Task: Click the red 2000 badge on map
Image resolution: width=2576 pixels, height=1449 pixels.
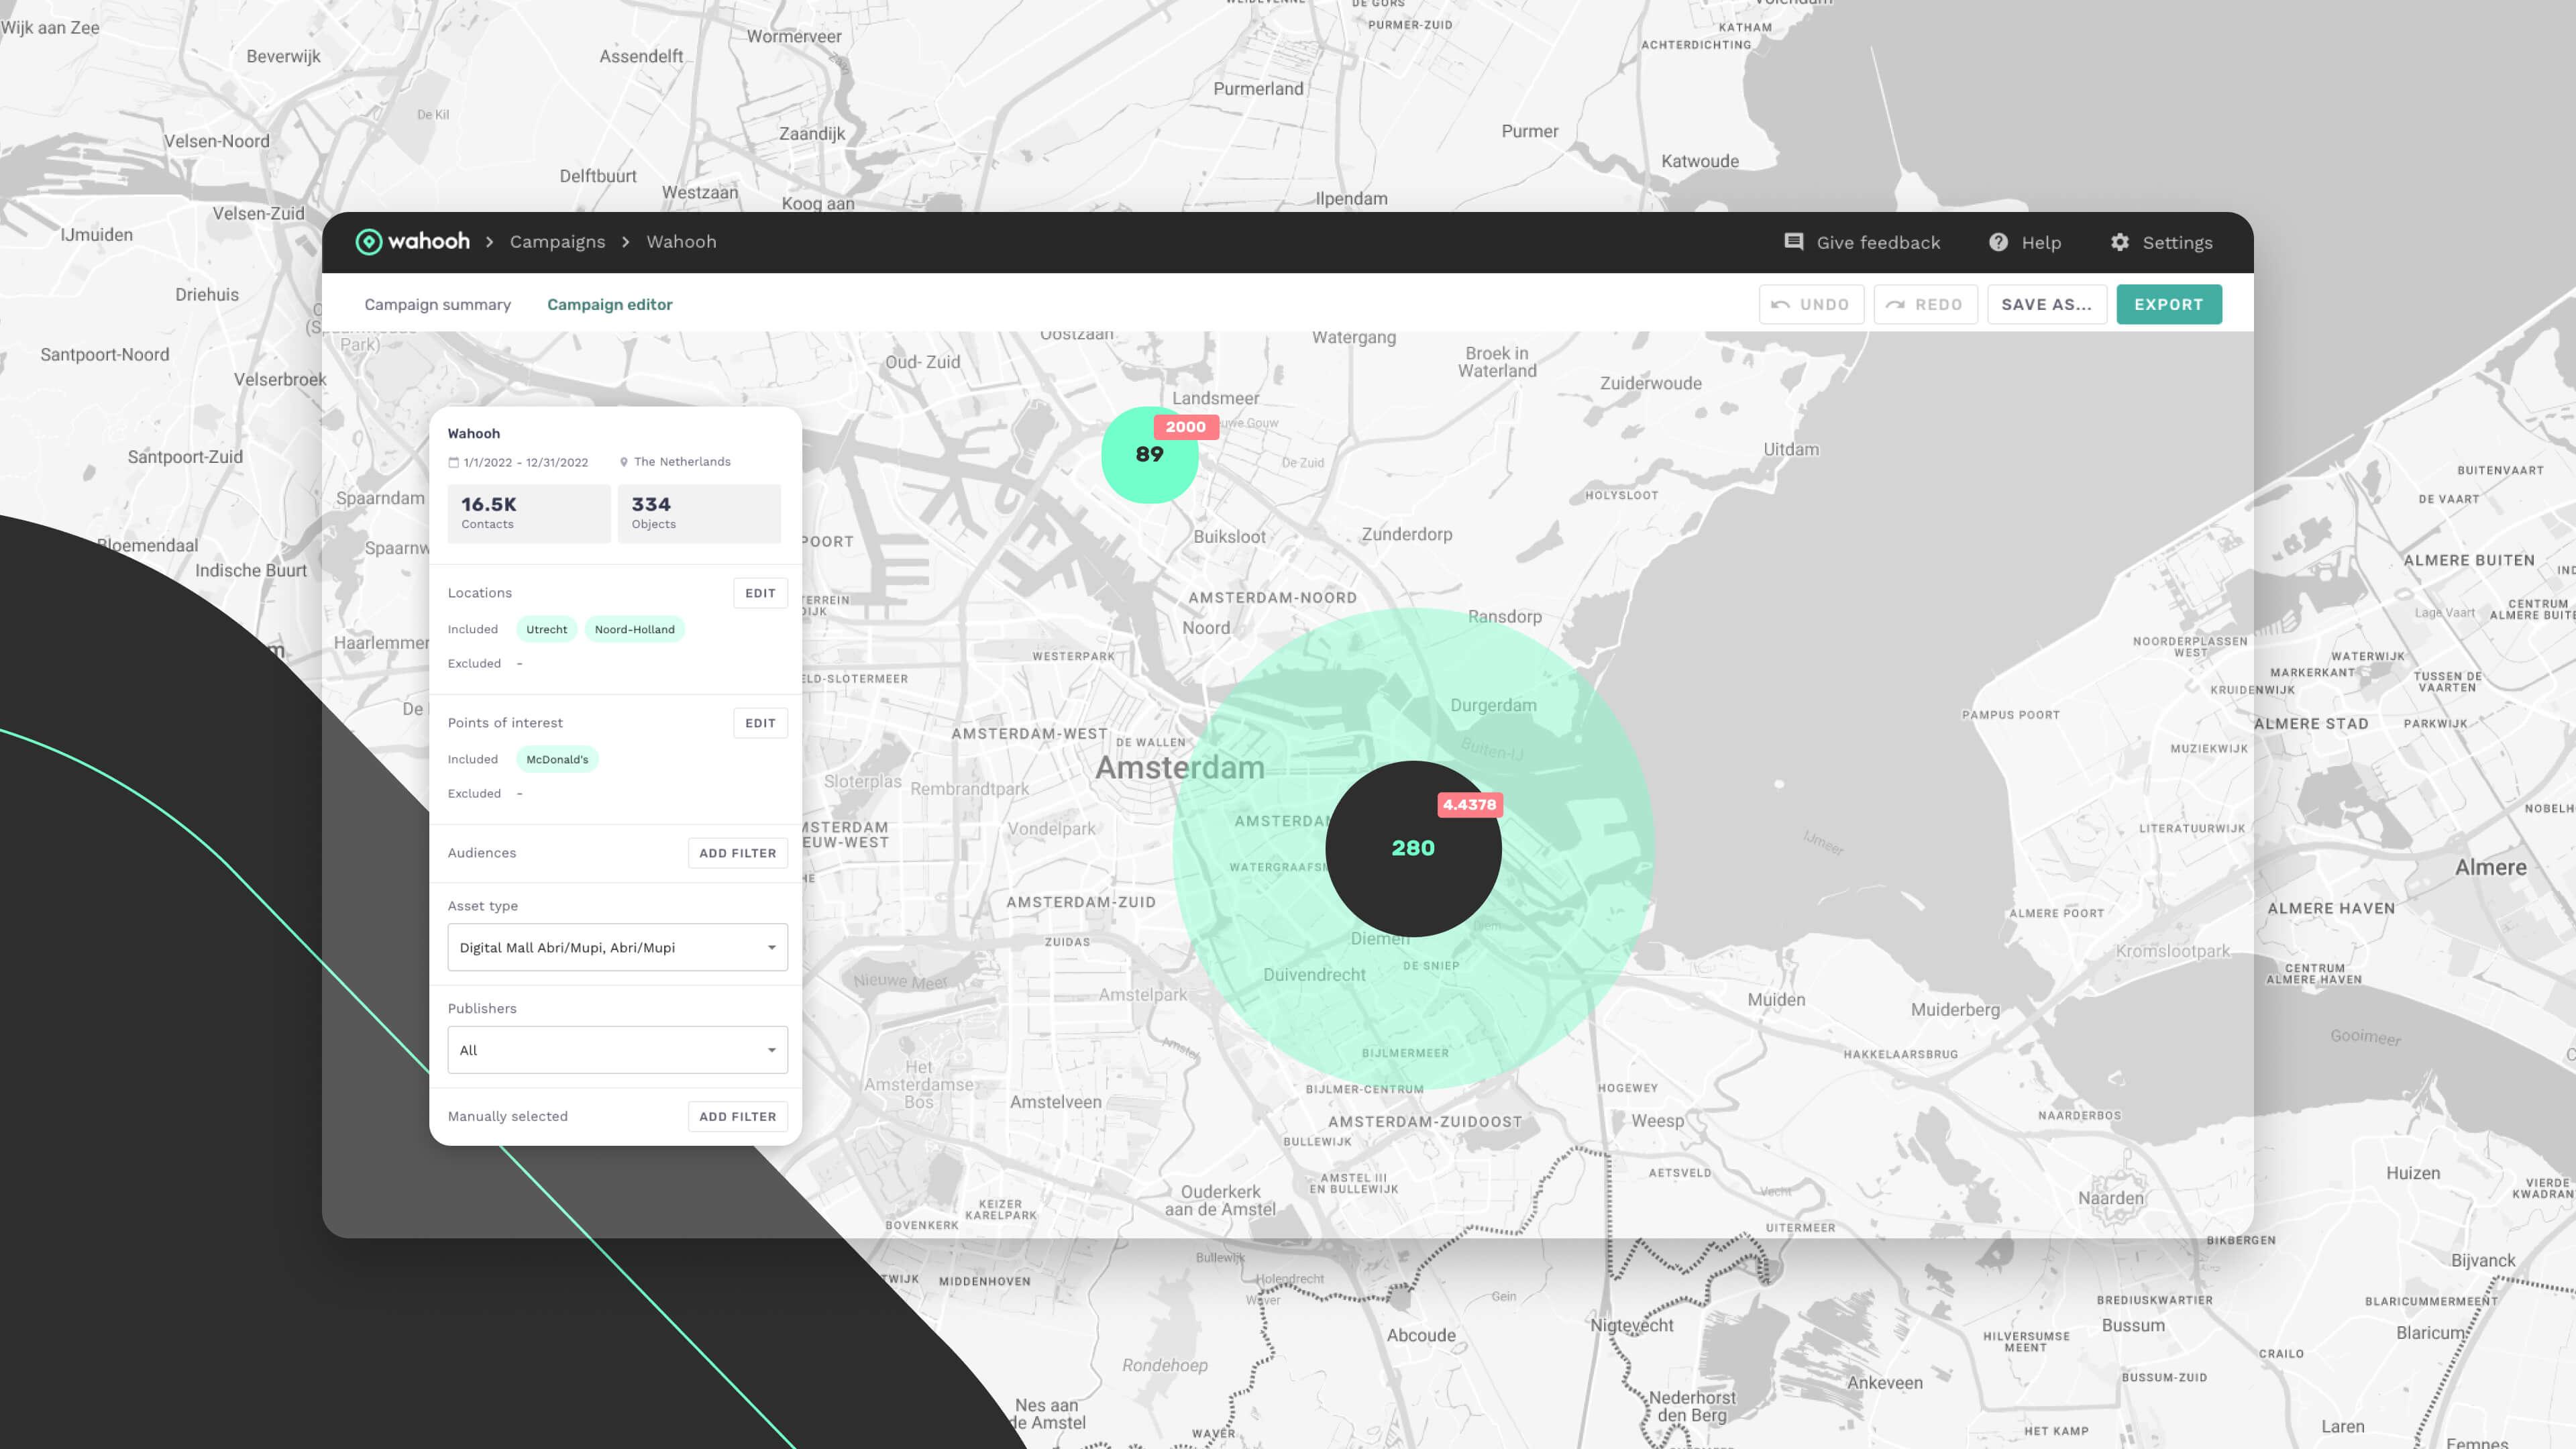Action: [x=1185, y=427]
